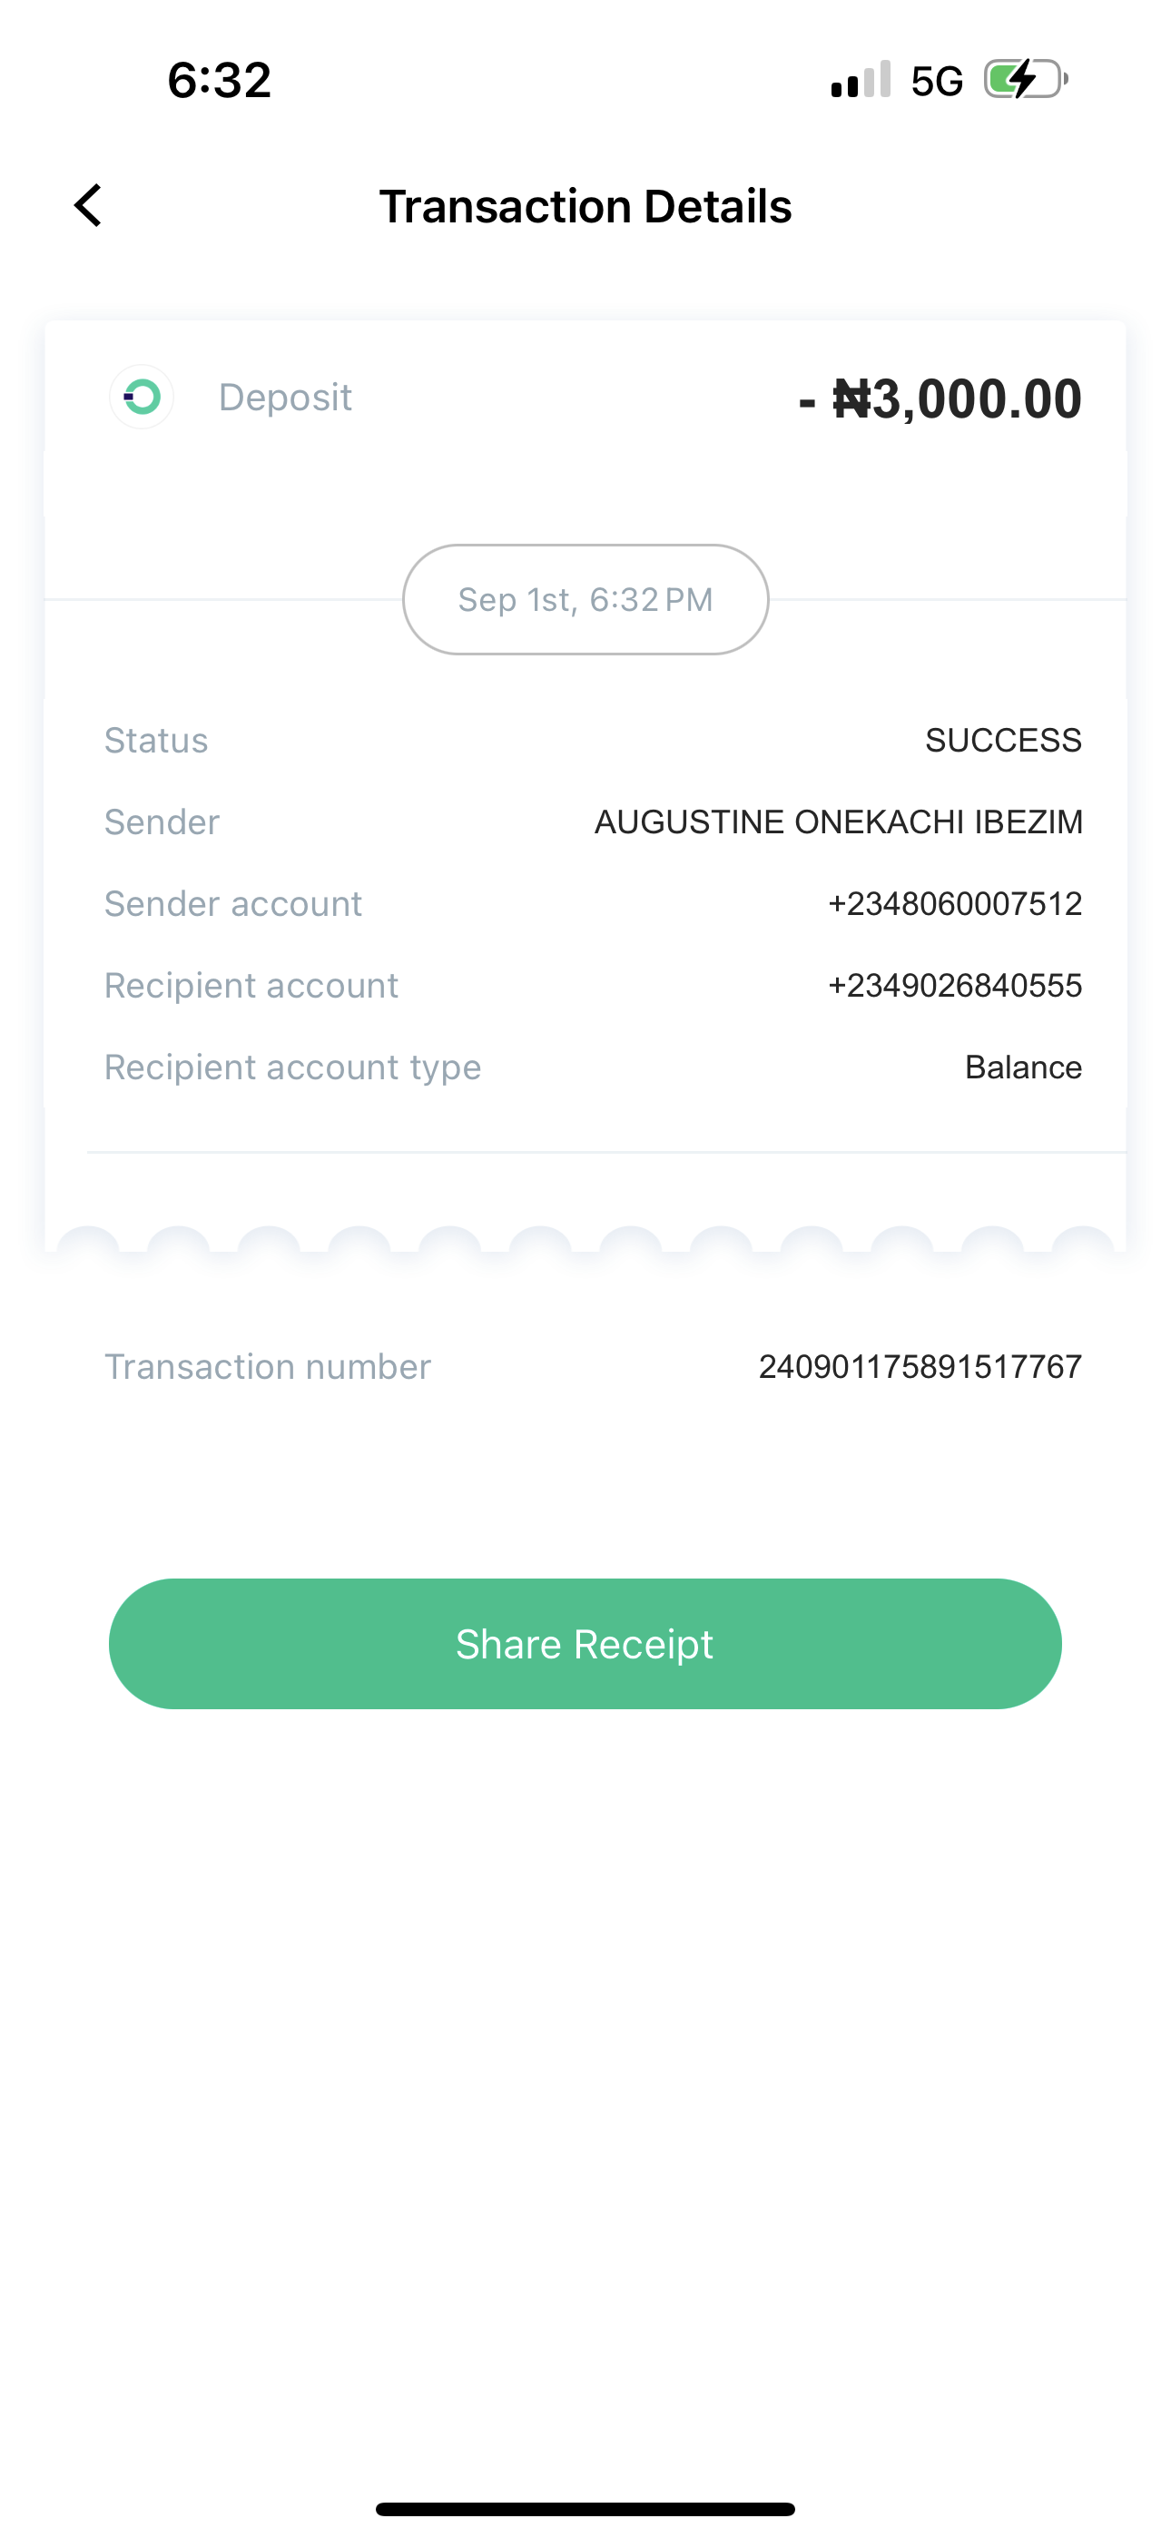Tap the Transaction number label

pos(268,1366)
